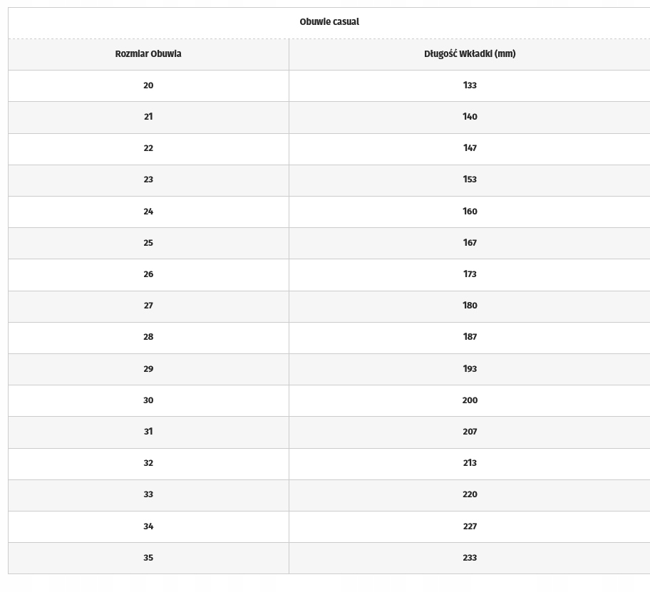
Task: Click shoe size 20 cell
Action: [x=148, y=85]
